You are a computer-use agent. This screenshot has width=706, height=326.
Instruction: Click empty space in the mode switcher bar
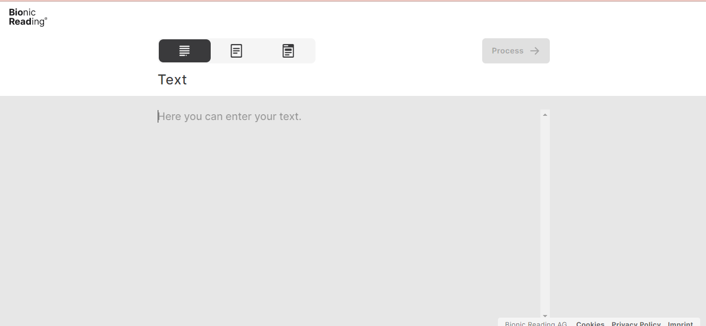[x=262, y=51]
